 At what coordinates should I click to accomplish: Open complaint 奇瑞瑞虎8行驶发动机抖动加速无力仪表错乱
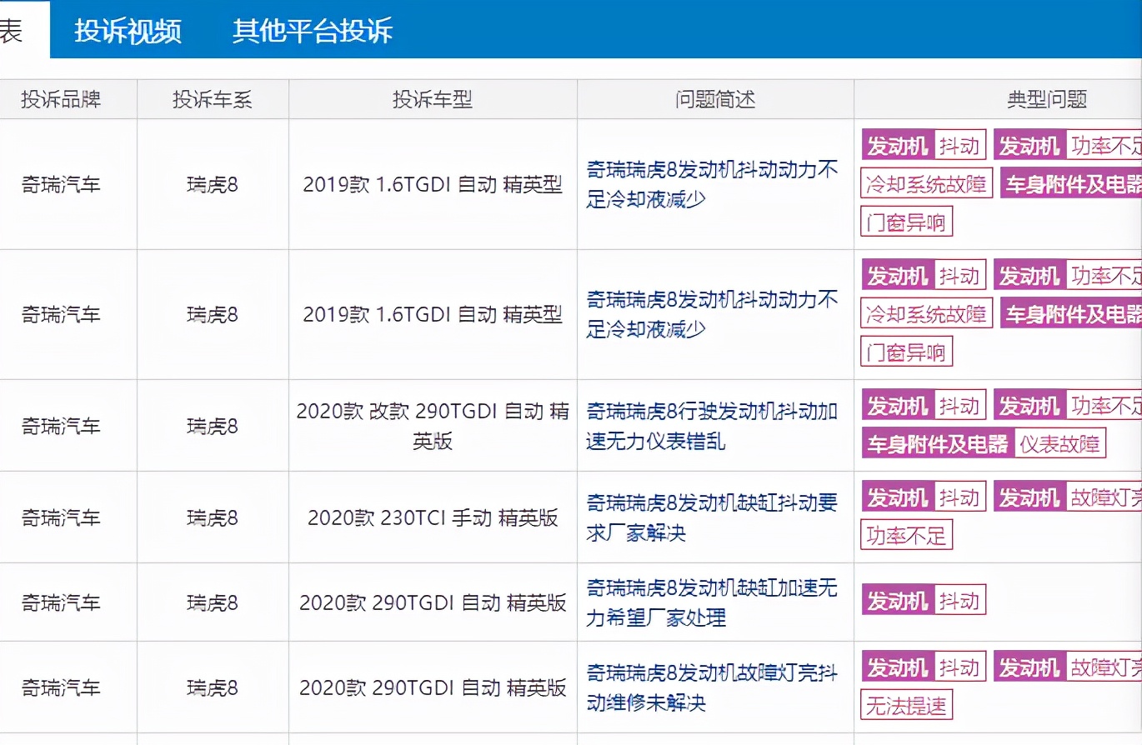click(714, 425)
